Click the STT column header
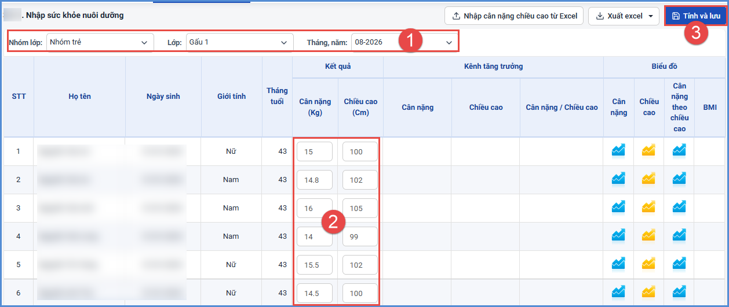The image size is (729, 307). [19, 96]
